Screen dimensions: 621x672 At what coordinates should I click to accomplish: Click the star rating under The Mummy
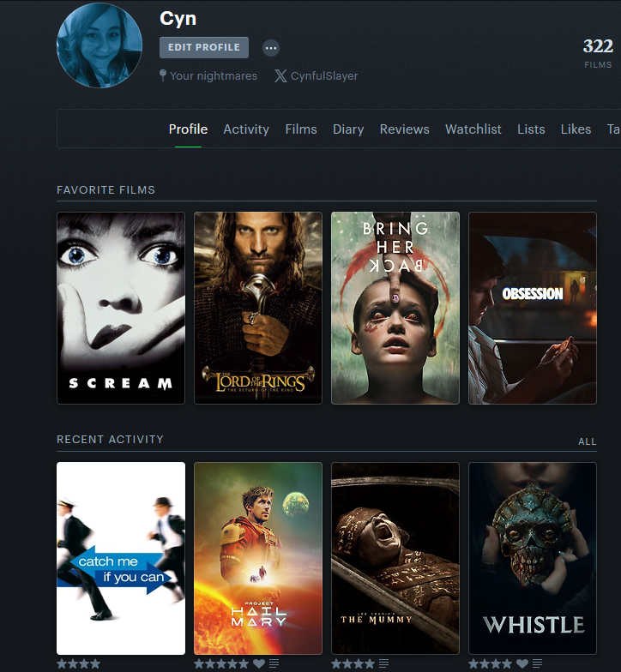[353, 663]
